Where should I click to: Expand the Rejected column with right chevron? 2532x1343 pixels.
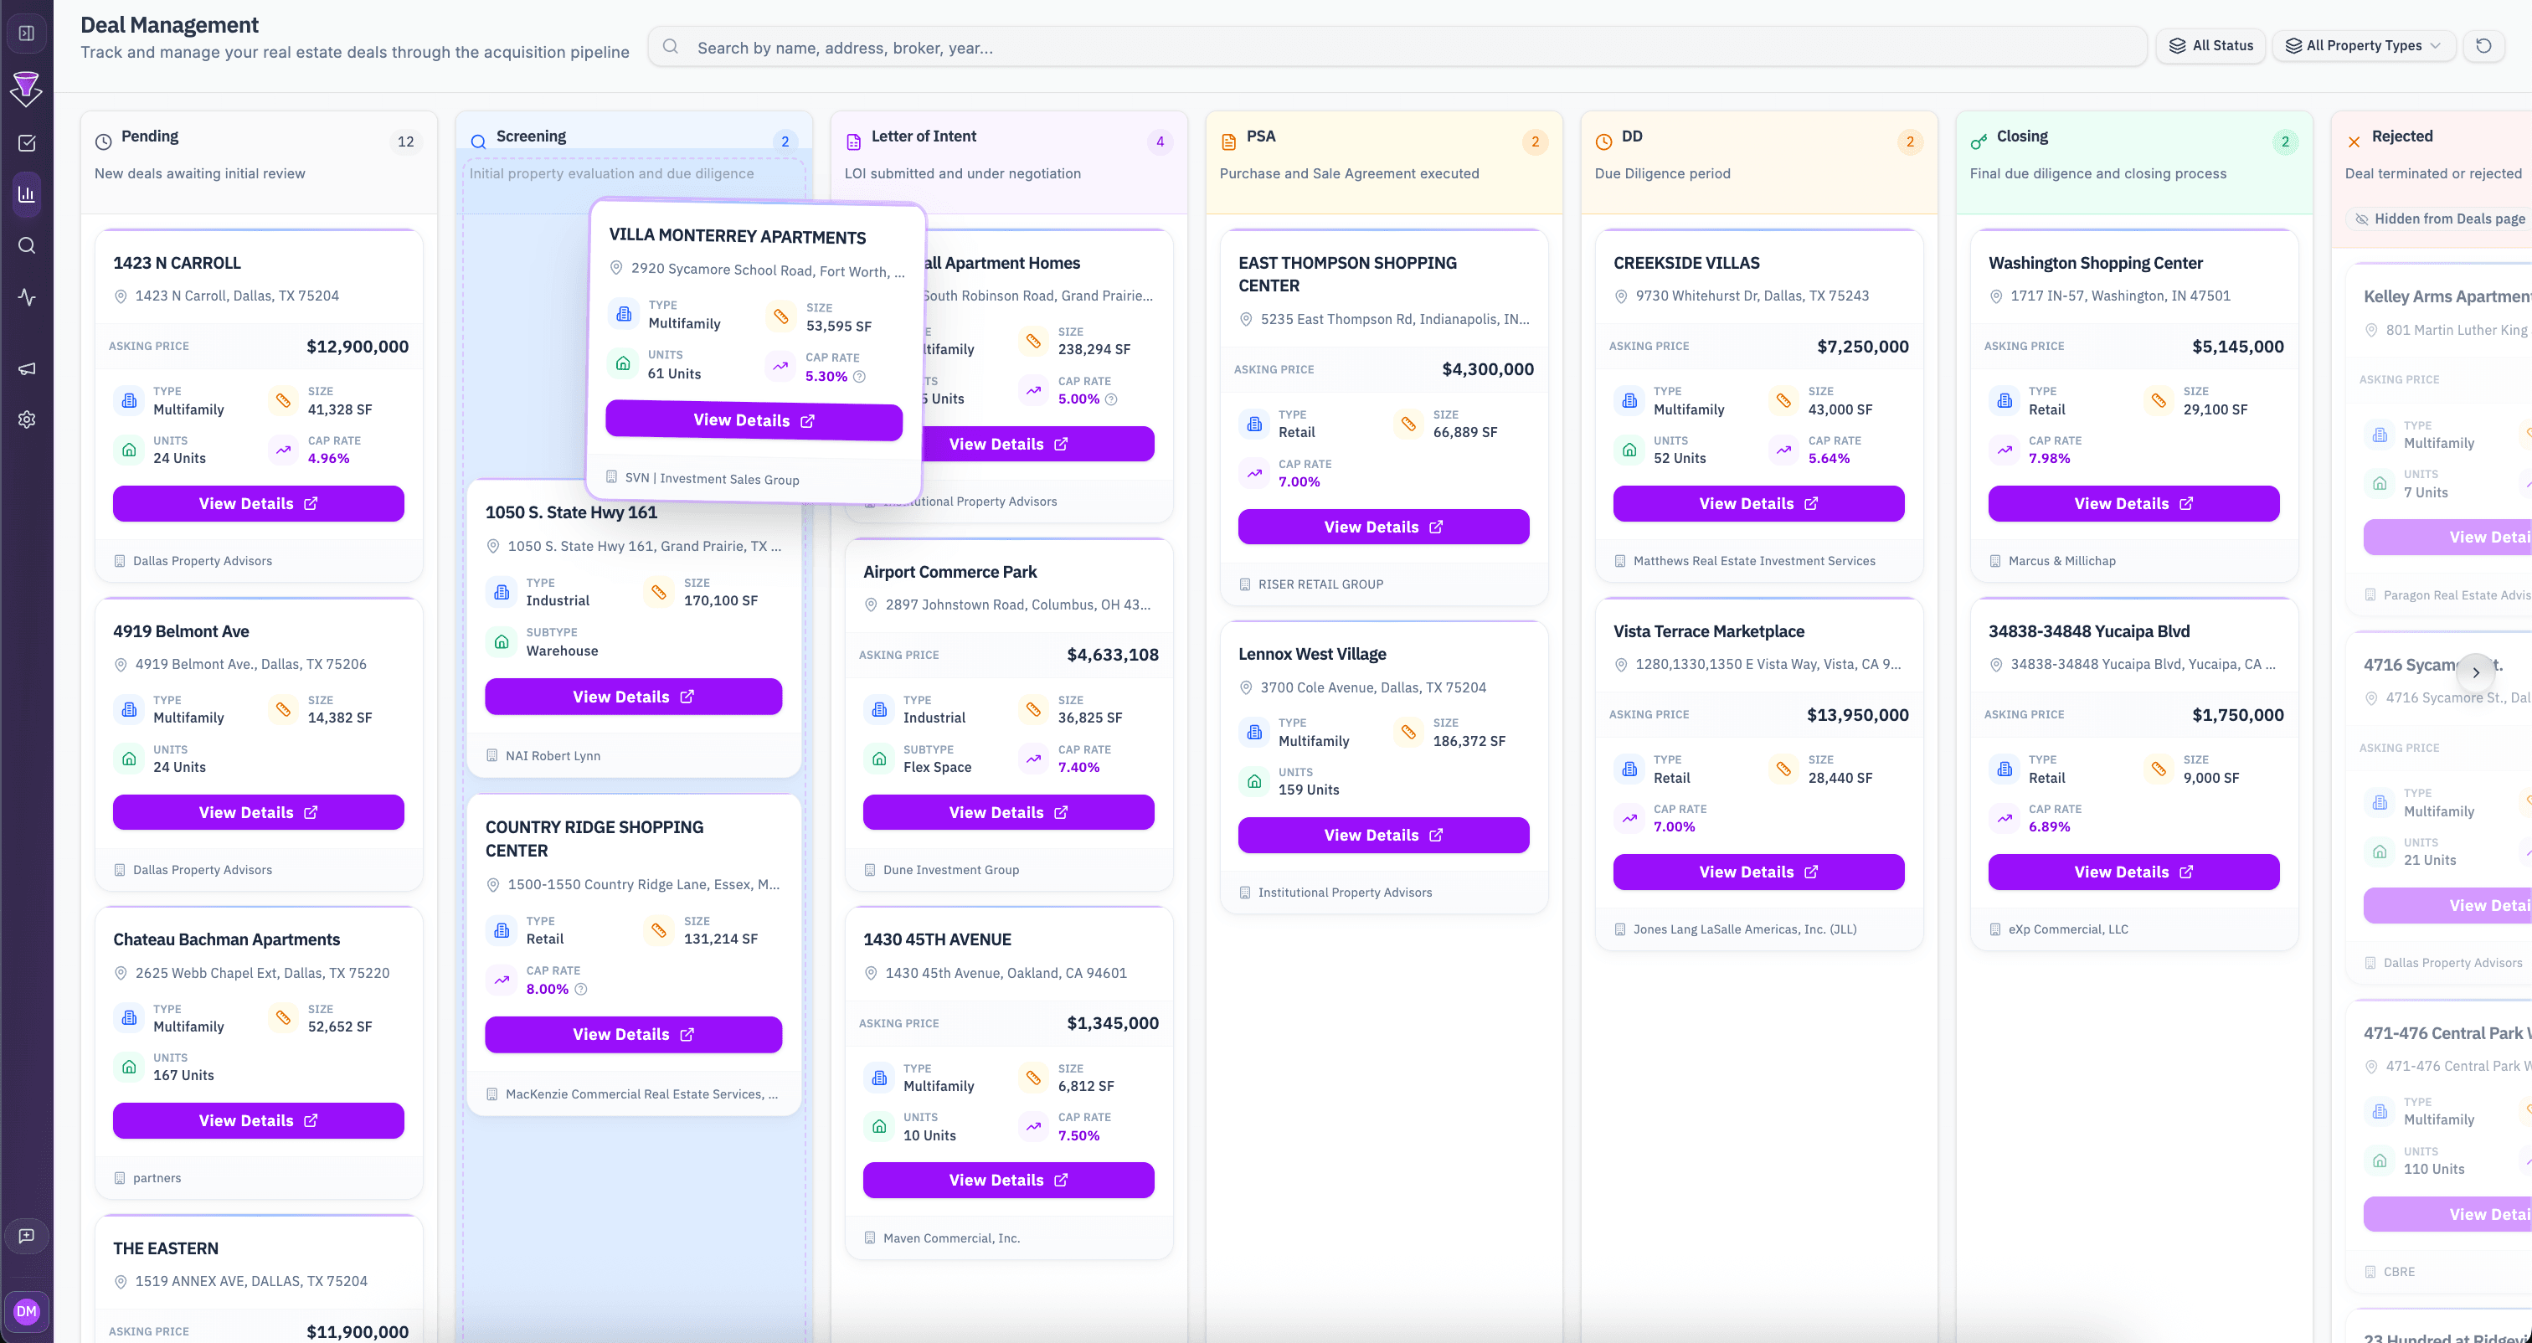[2476, 672]
